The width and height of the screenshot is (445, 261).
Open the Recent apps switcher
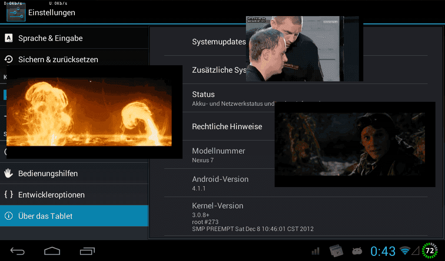(x=87, y=251)
